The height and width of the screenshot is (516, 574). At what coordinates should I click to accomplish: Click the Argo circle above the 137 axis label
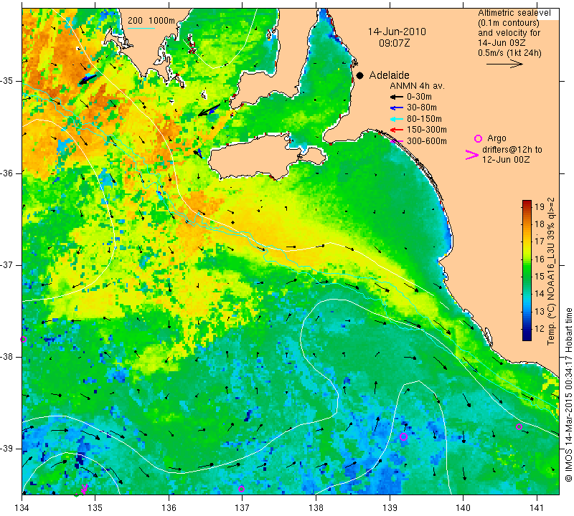point(241,489)
